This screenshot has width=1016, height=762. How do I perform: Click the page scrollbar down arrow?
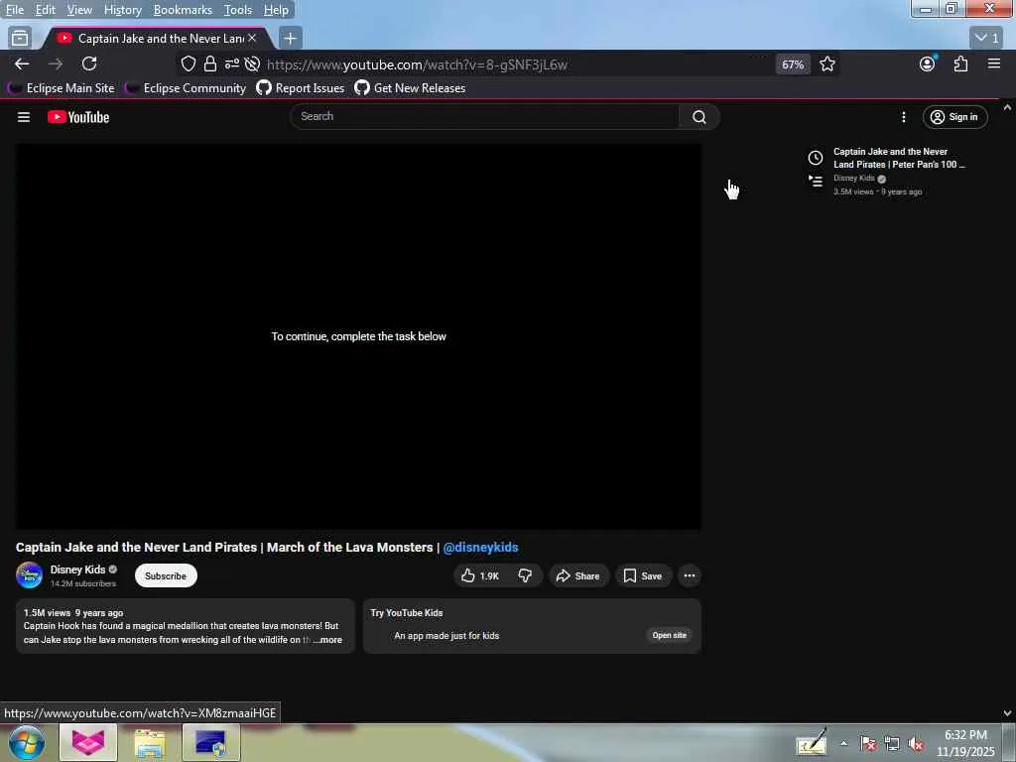[x=1007, y=713]
